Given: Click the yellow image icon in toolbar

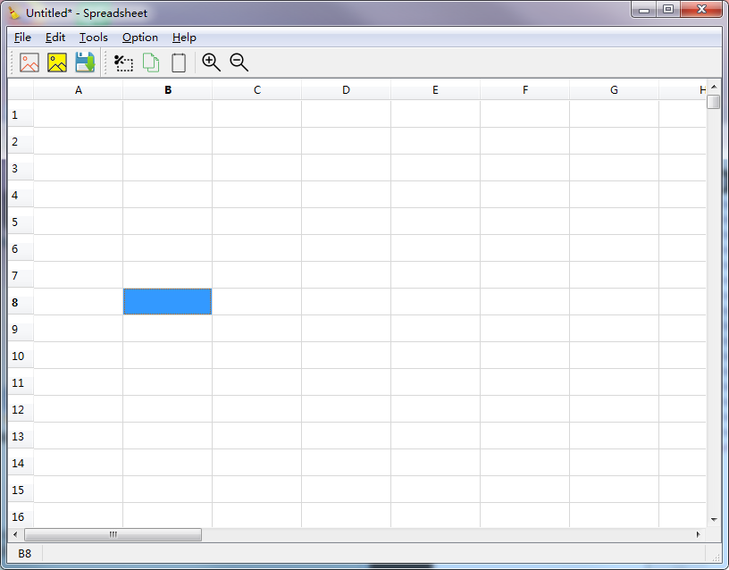Looking at the screenshot, I should tap(57, 63).
